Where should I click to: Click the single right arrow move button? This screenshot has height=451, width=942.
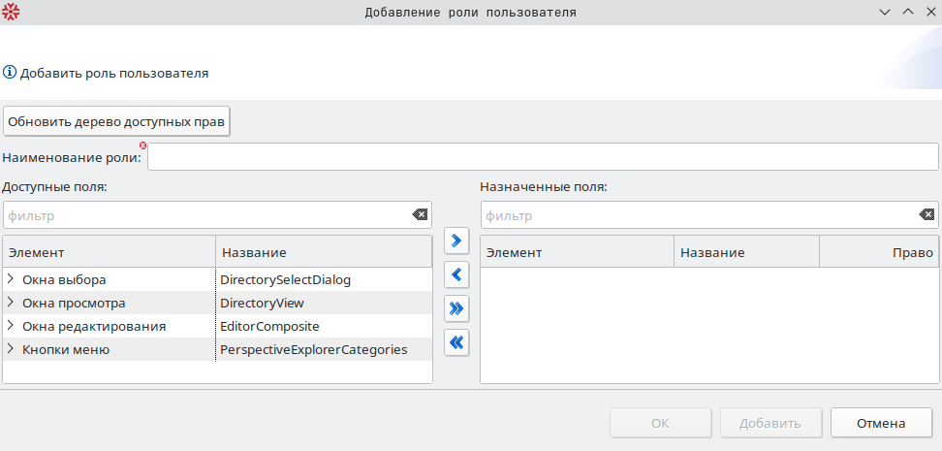click(x=456, y=242)
